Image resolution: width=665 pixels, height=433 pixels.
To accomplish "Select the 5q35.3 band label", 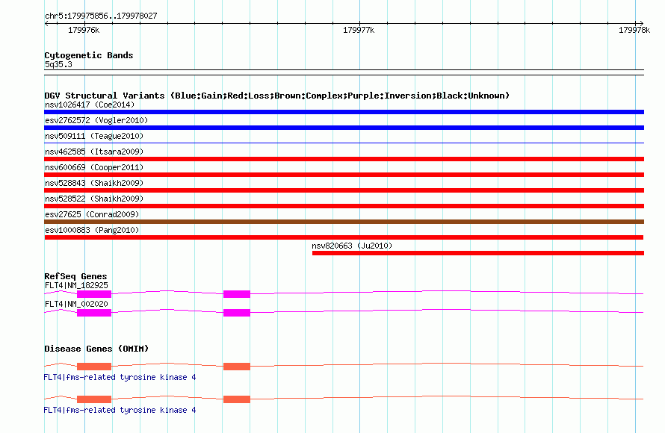I will (58, 64).
